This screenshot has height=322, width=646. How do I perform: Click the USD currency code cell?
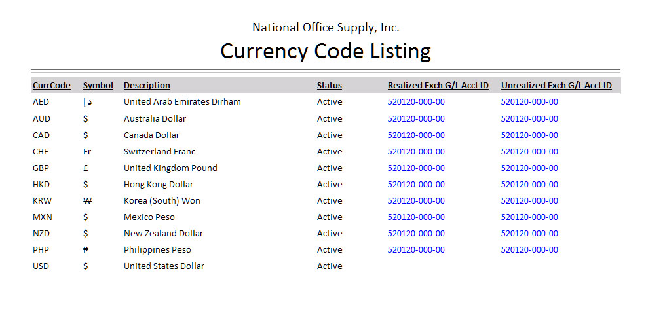click(41, 266)
